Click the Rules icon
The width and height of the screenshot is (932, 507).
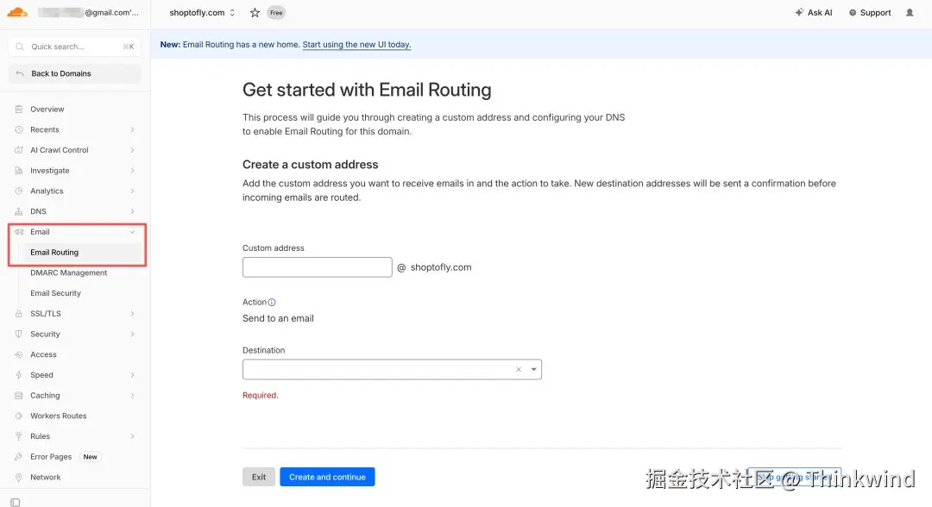pyautogui.click(x=18, y=436)
